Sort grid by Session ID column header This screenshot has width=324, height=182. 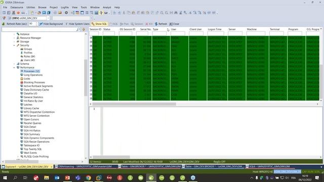(x=95, y=29)
